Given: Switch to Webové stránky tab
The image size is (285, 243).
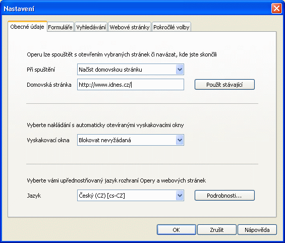Looking at the screenshot, I should point(130,27).
